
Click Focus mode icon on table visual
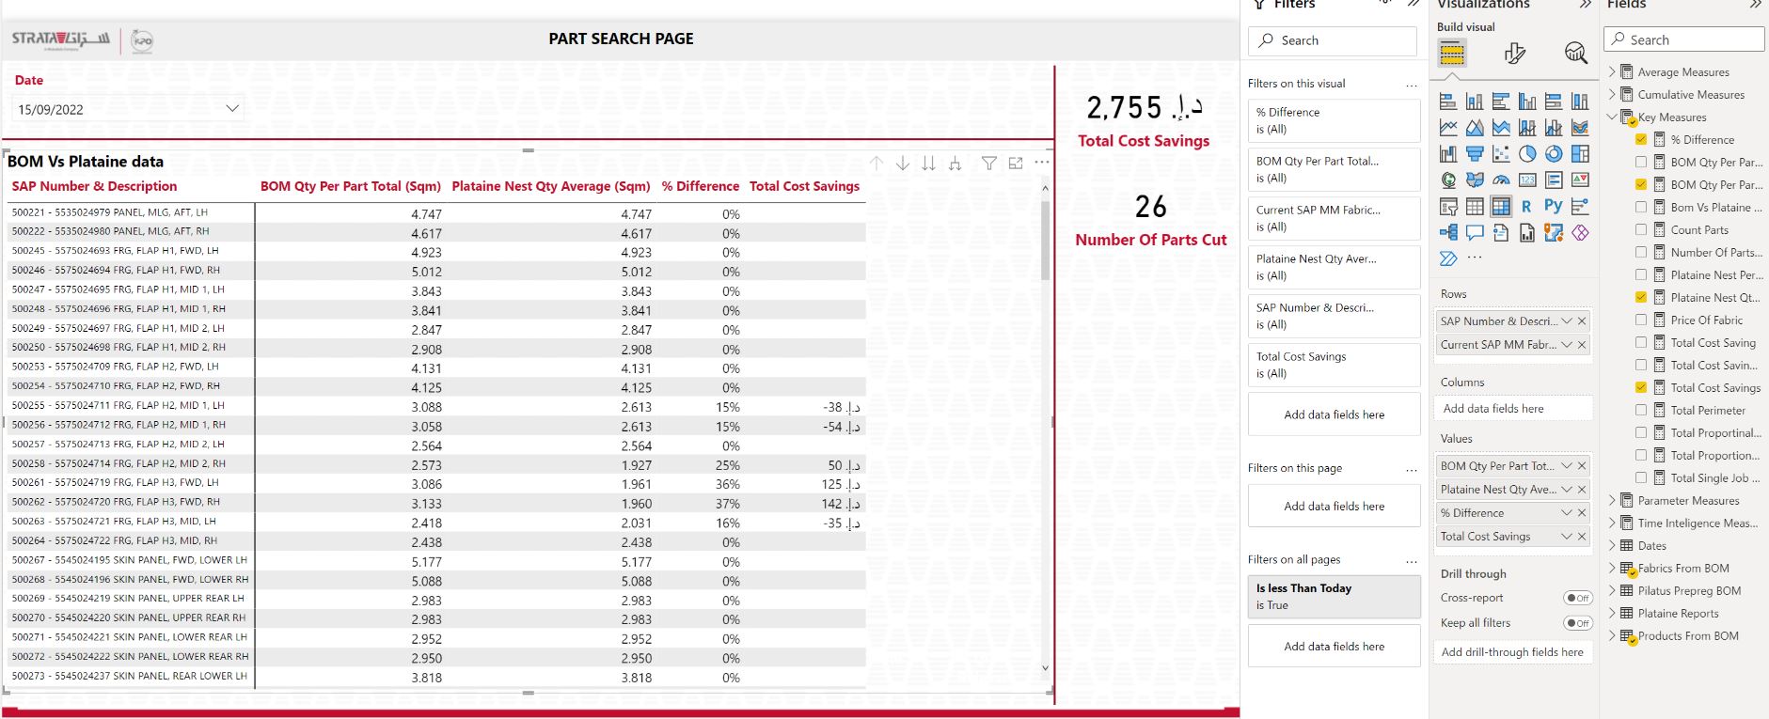pos(1016,164)
